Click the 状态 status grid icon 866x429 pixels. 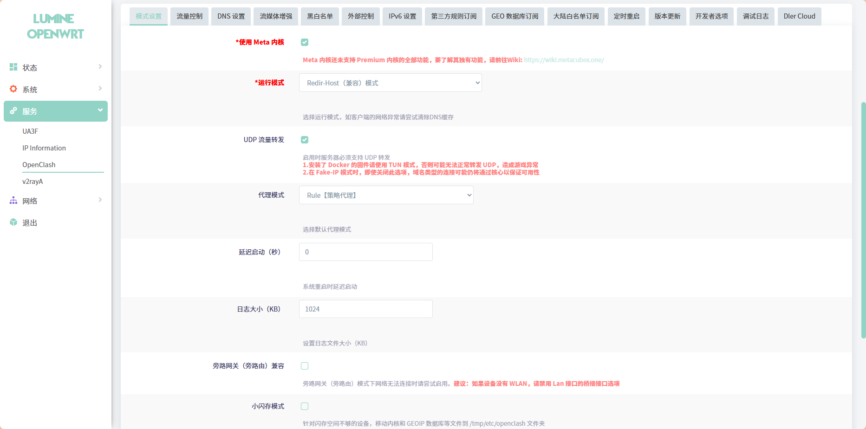13,67
